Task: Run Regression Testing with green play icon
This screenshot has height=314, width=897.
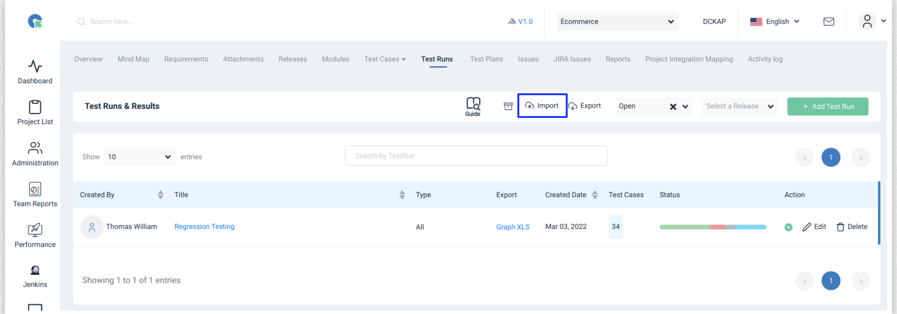Action: (x=788, y=227)
